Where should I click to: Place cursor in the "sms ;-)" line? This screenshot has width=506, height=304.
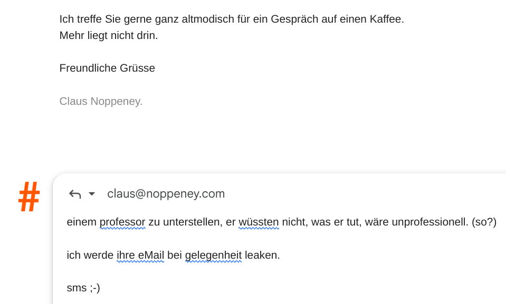83,288
